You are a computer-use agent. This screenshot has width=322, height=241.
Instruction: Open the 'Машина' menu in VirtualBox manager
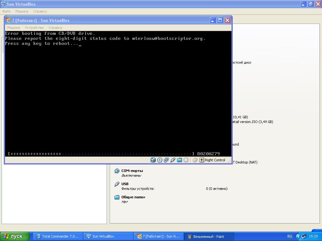(22, 11)
